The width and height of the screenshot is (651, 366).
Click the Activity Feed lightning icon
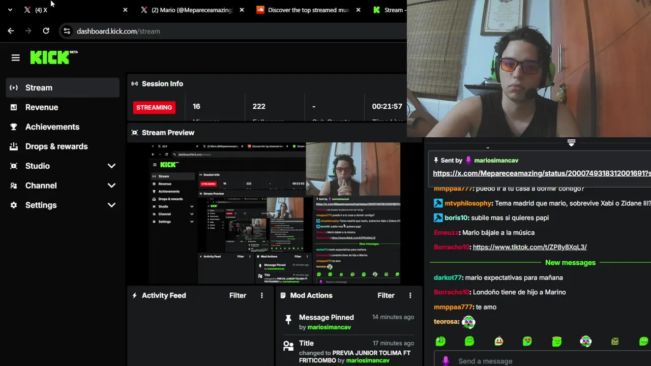point(134,295)
